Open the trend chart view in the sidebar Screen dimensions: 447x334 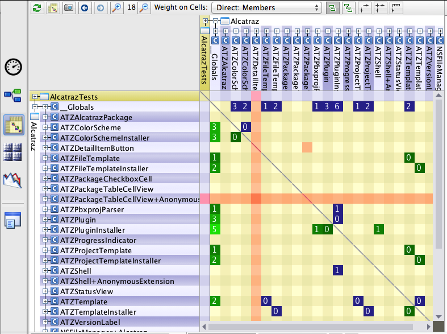click(x=12, y=180)
